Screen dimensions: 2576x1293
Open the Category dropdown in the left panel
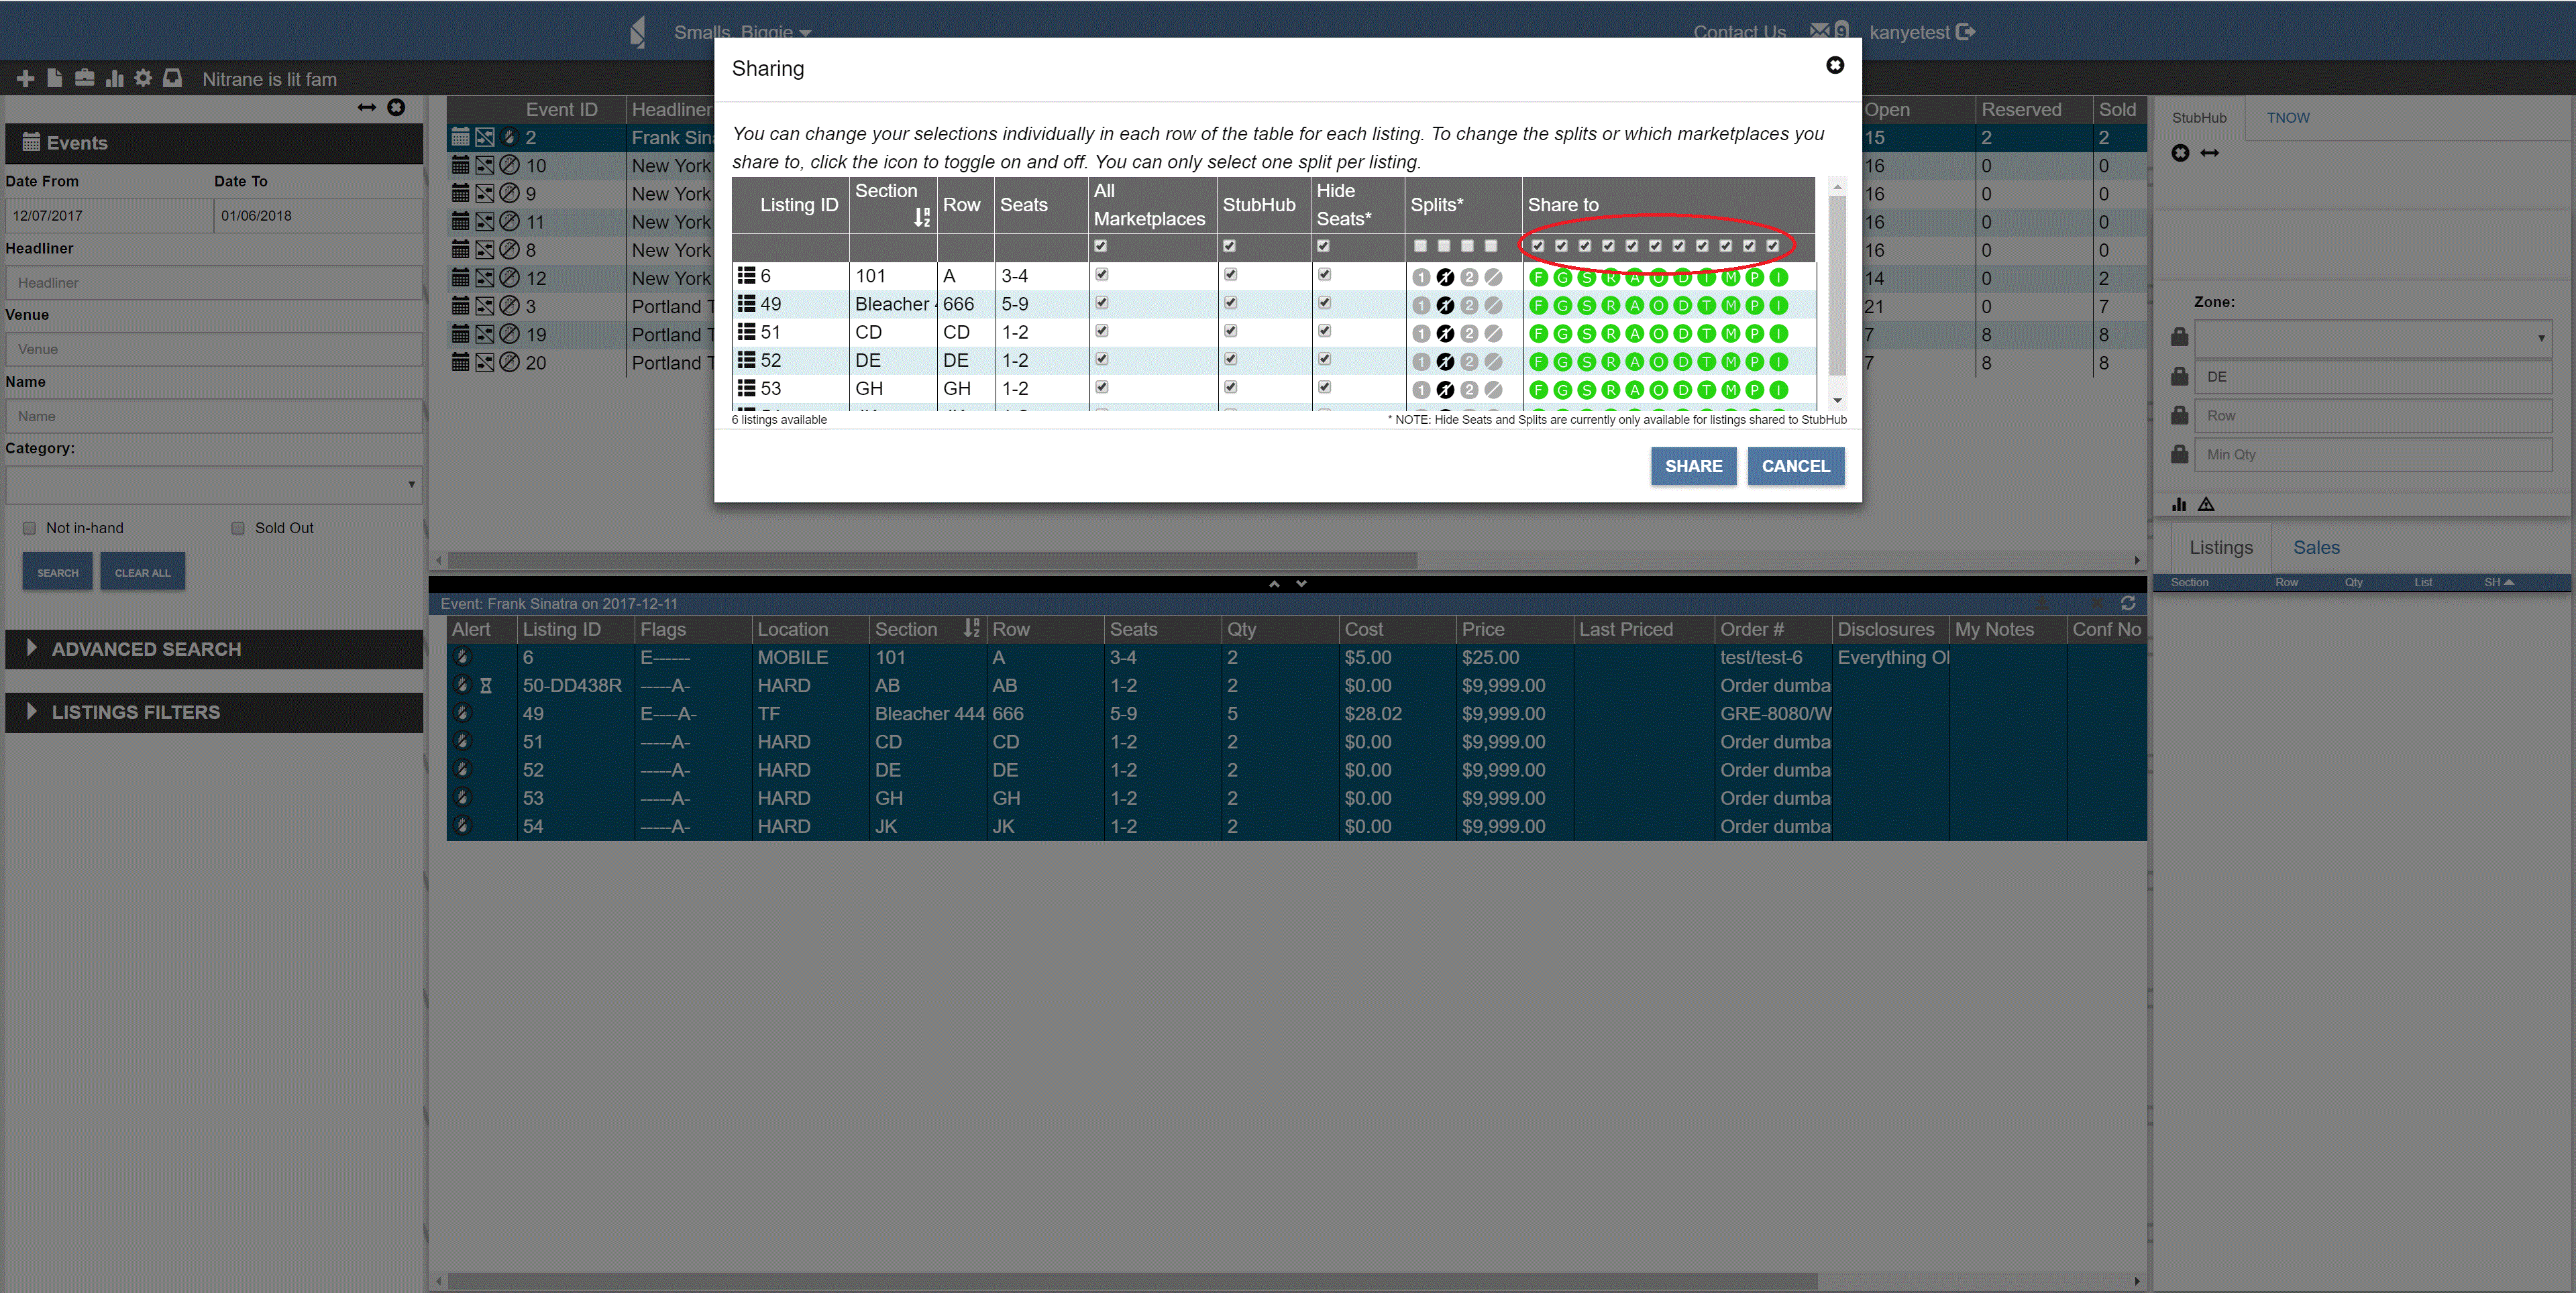tap(212, 485)
